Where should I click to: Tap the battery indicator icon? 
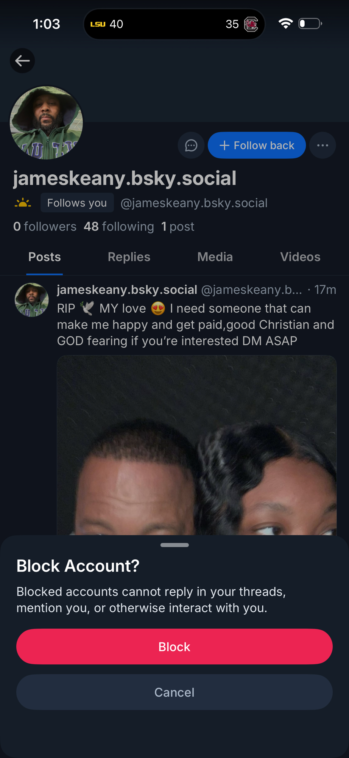pos(310,24)
